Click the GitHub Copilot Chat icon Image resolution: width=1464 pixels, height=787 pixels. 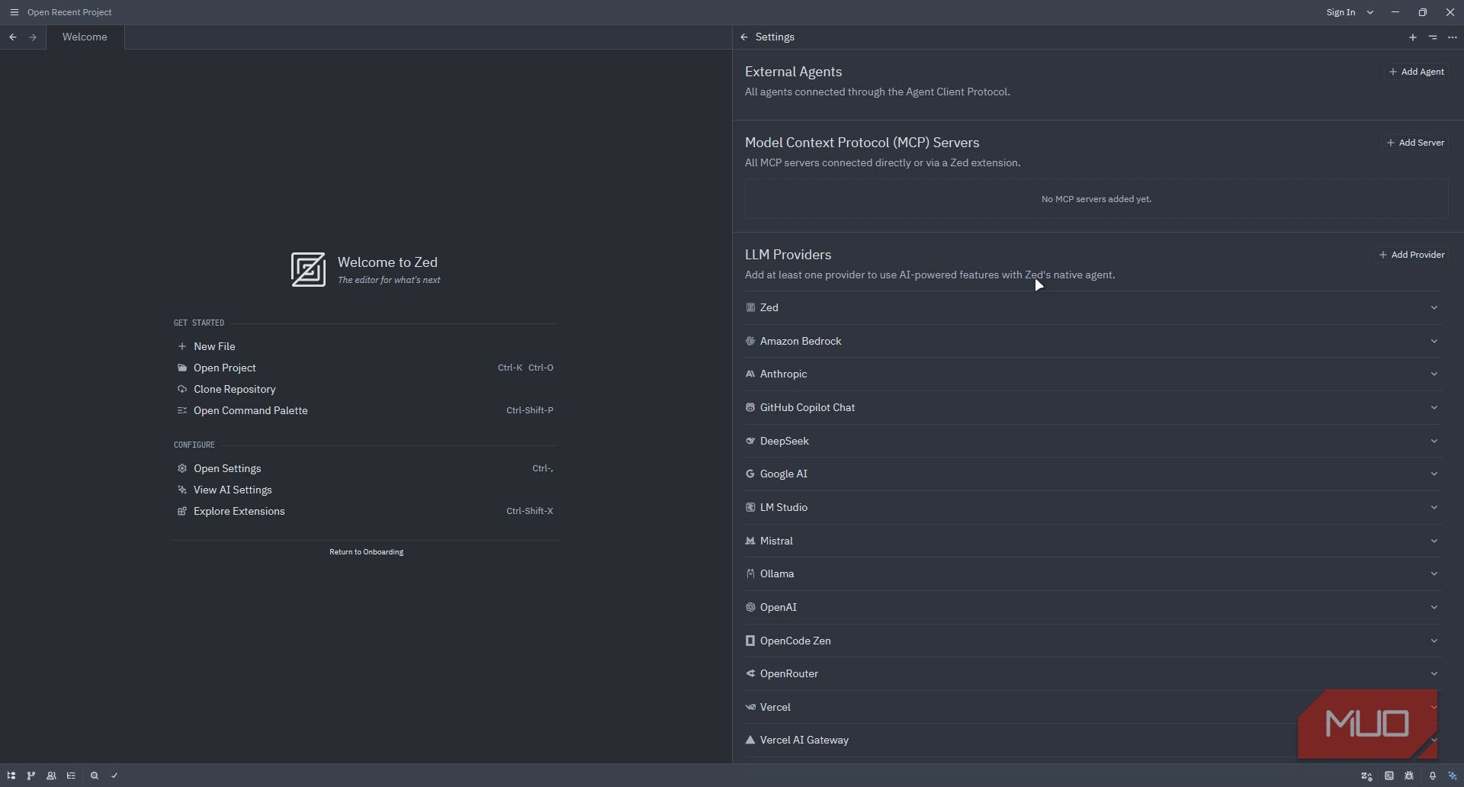[x=750, y=408]
